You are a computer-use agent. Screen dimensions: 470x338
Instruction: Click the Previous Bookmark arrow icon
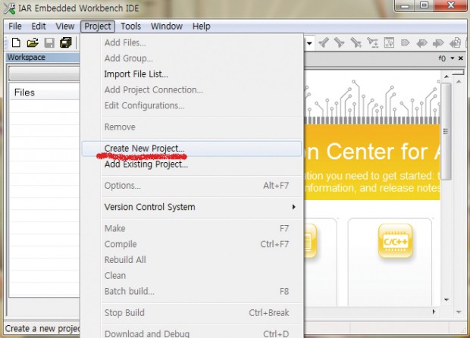(x=421, y=43)
